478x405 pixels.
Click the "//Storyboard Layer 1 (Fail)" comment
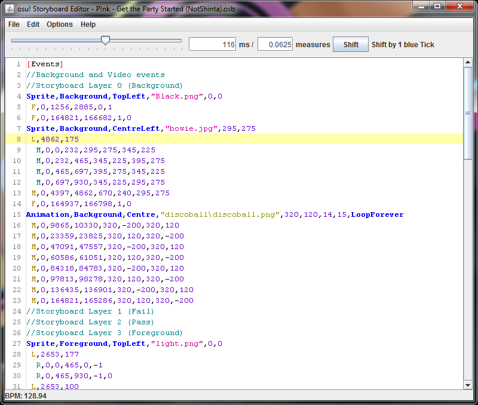(90, 311)
